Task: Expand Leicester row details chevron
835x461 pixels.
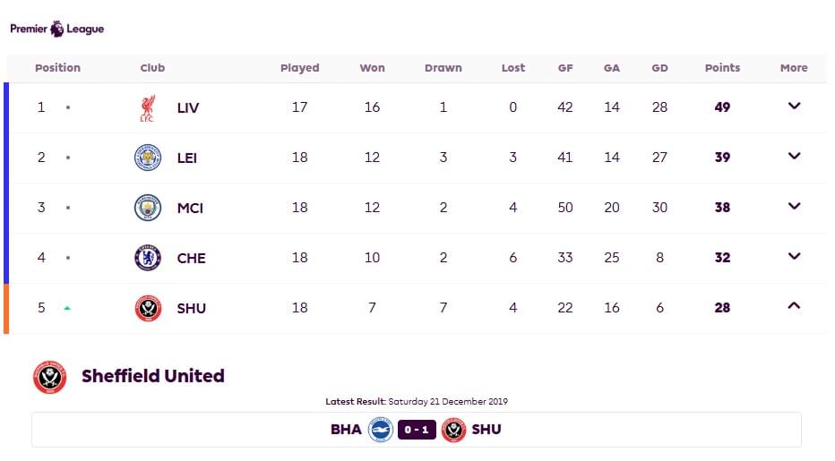Action: [x=794, y=156]
